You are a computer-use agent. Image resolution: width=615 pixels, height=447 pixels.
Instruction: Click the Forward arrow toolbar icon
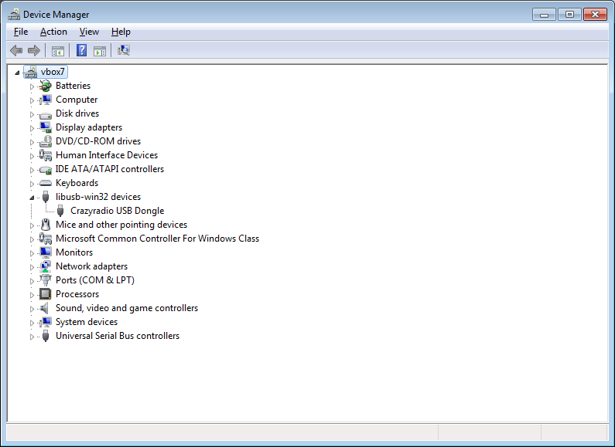[33, 51]
